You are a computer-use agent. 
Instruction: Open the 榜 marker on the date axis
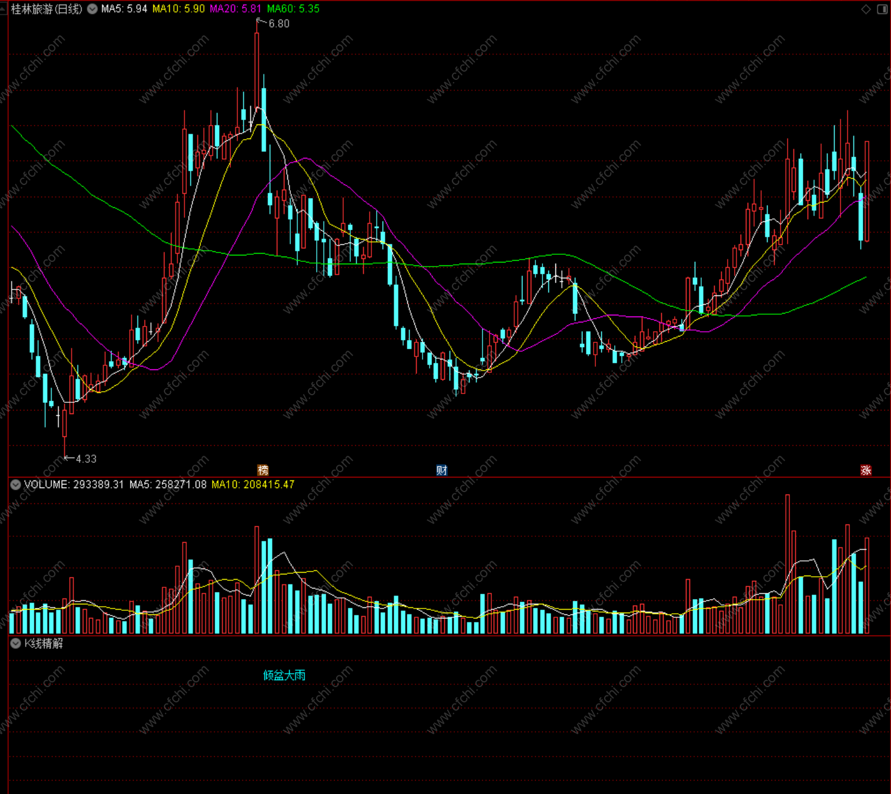coord(263,470)
